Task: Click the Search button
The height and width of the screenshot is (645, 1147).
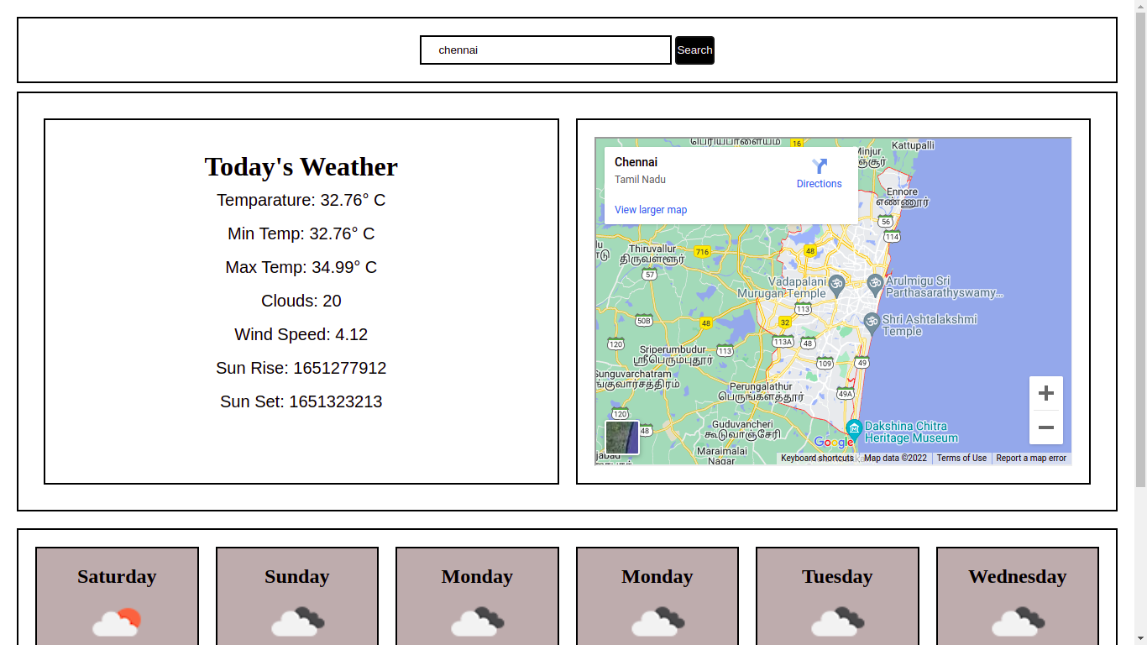Action: [x=694, y=50]
